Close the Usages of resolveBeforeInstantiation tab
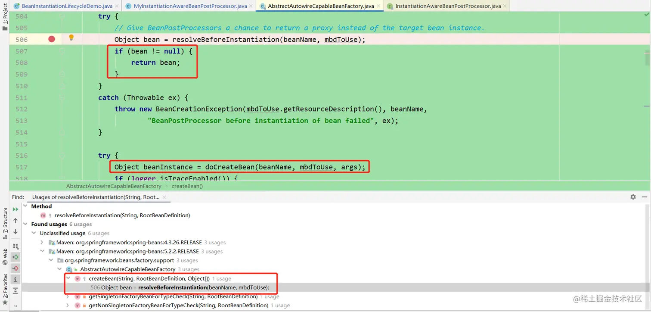Viewport: 651px width, 312px height. tap(164, 197)
